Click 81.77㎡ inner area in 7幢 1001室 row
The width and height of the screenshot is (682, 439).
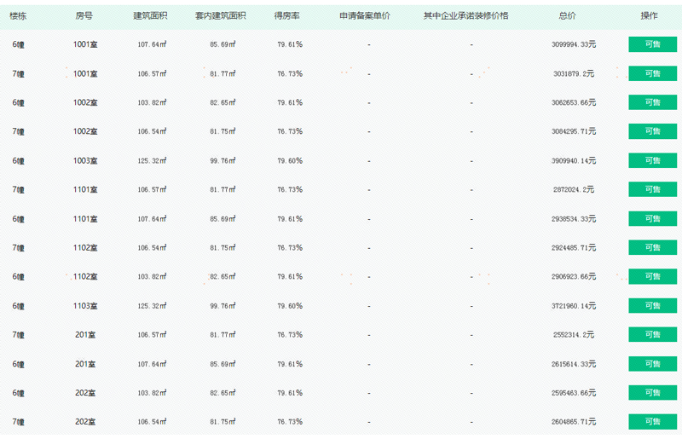pos(223,73)
